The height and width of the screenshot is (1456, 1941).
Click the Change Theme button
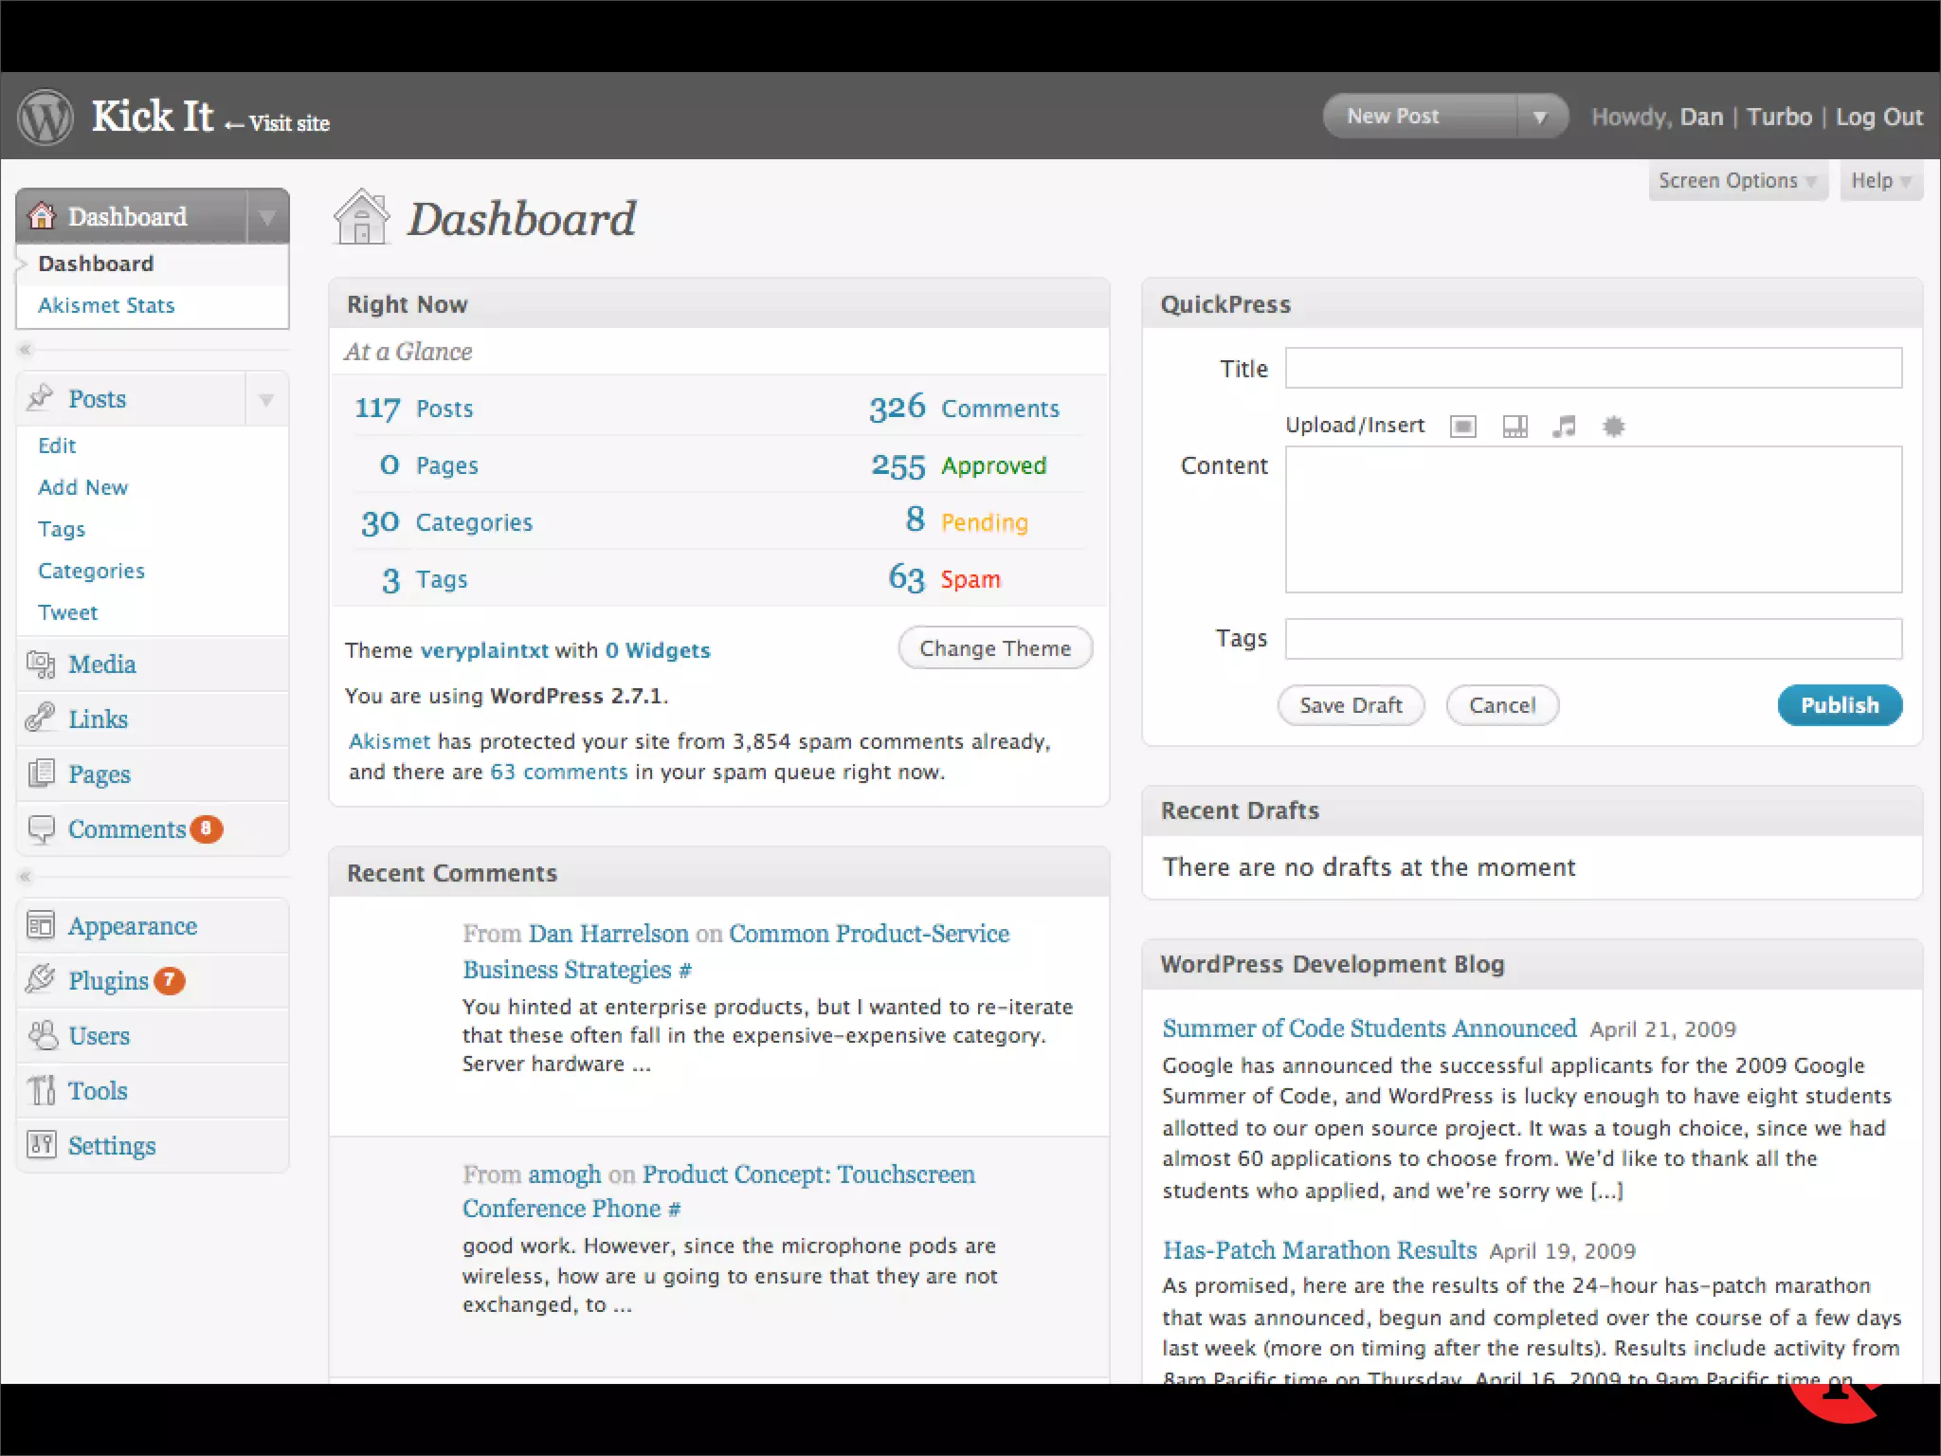995,648
